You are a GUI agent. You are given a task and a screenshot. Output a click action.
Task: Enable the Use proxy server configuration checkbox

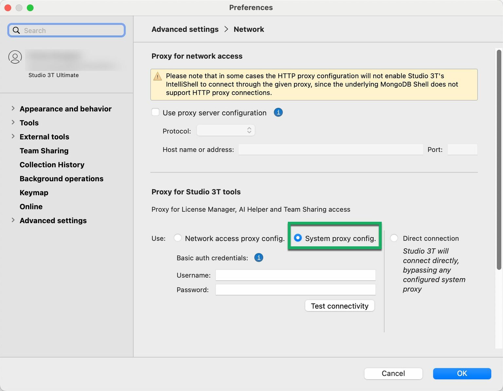coord(156,112)
